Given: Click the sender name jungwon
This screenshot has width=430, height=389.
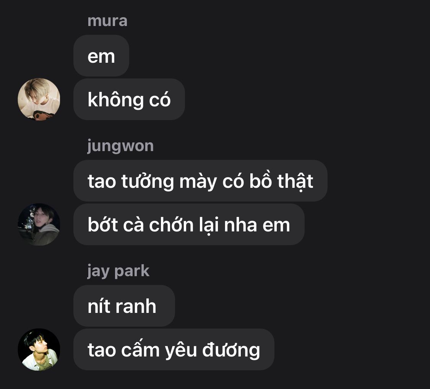Looking at the screenshot, I should click(120, 146).
